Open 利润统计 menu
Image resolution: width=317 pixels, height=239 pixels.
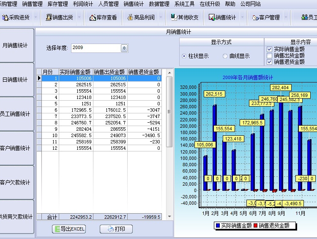(83, 4)
